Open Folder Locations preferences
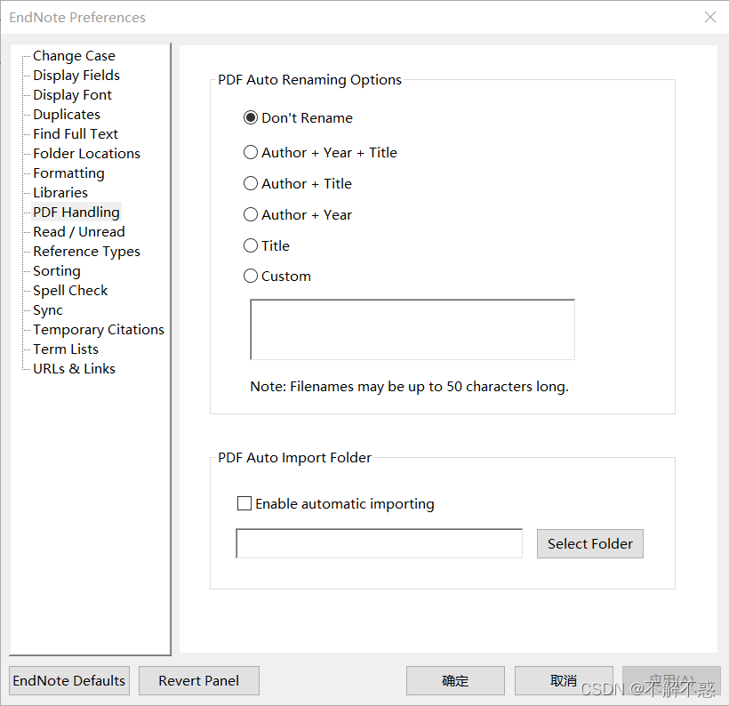Viewport: 729px width, 706px height. click(86, 154)
